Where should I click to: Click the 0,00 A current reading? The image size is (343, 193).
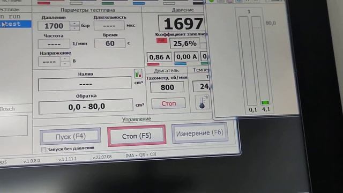(x=186, y=57)
